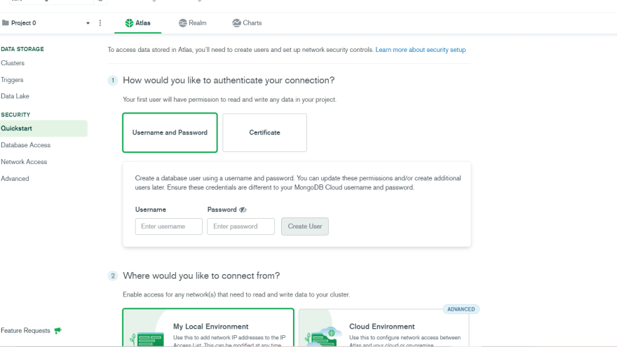Open Learn more about security setup link
The image size is (617, 347).
pos(420,50)
